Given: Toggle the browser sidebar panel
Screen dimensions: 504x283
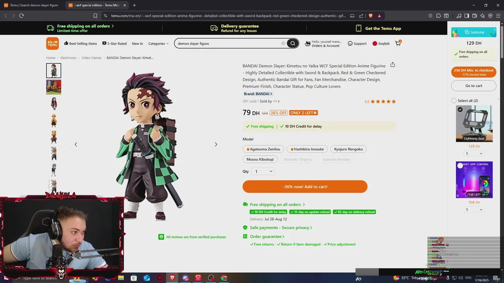Looking at the screenshot, I should [467, 16].
